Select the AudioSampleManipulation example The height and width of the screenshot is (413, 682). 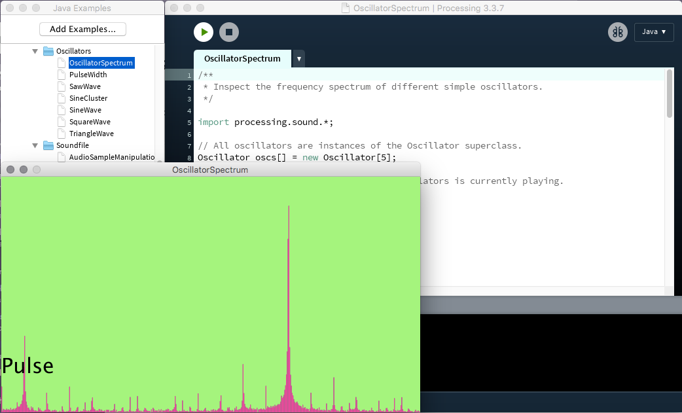pos(112,157)
